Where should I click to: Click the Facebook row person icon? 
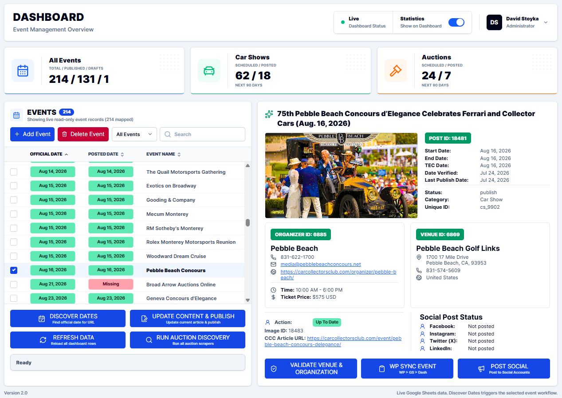click(422, 326)
